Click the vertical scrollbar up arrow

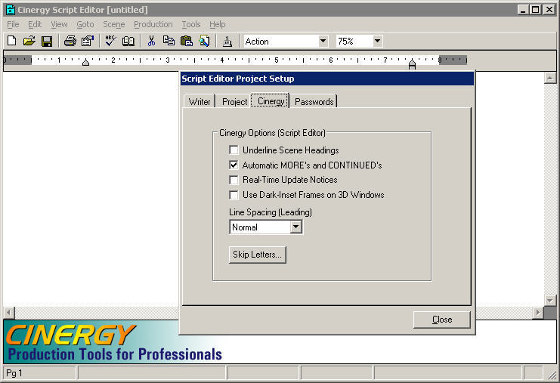tap(550, 78)
